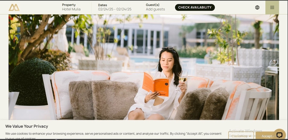288x140 pixels.
Task: Select the Hotel Mulia property text
Action: pos(71,9)
